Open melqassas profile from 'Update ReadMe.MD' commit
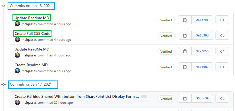The image size is (235, 111). (29, 55)
